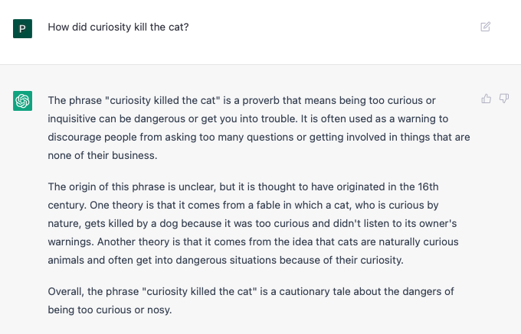Give the response a thumbs up
Screen dimensions: 521x334
[x=486, y=99]
